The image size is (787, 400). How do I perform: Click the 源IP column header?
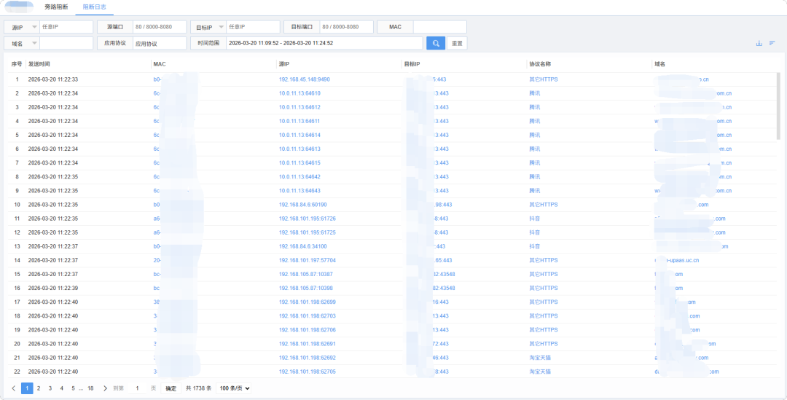pos(285,64)
